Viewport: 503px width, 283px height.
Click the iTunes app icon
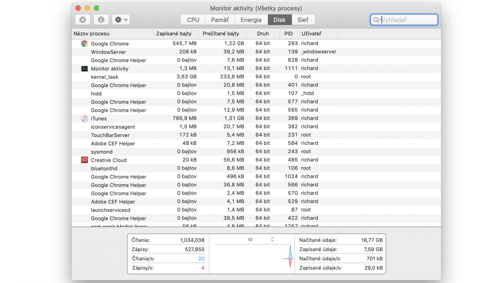click(84, 119)
